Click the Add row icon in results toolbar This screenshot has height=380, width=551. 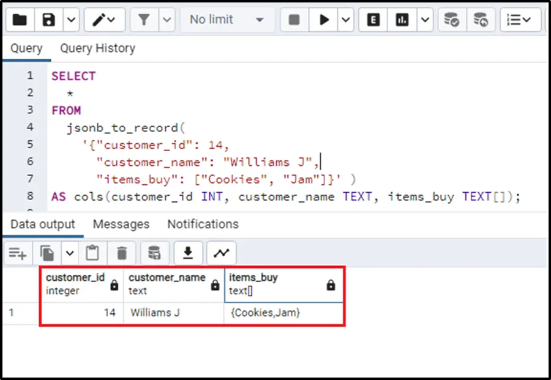pyautogui.click(x=18, y=253)
